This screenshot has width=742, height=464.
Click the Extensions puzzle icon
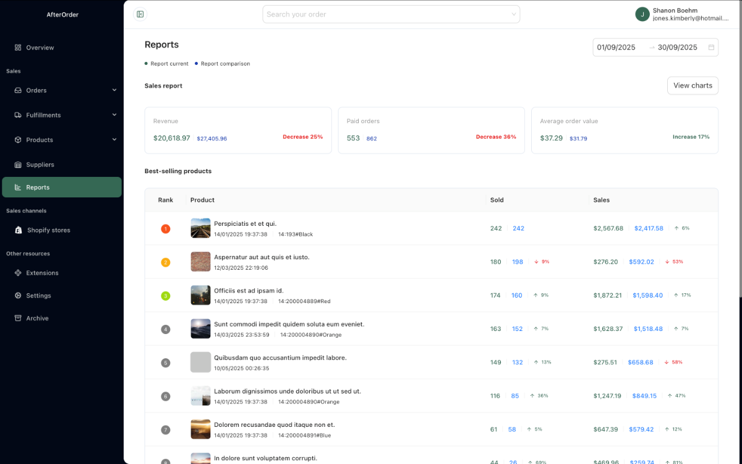(x=18, y=273)
